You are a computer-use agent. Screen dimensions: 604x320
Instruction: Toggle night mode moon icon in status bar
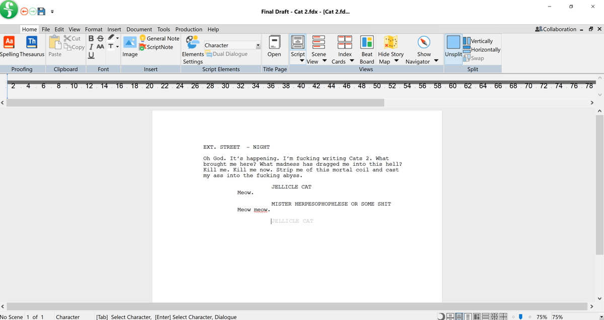click(x=441, y=316)
